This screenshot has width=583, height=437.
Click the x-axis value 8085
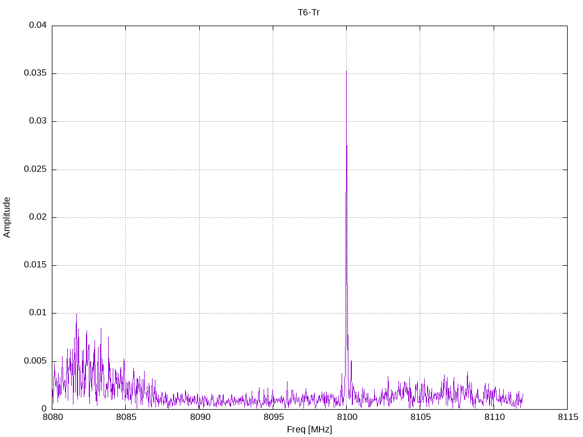click(x=126, y=417)
